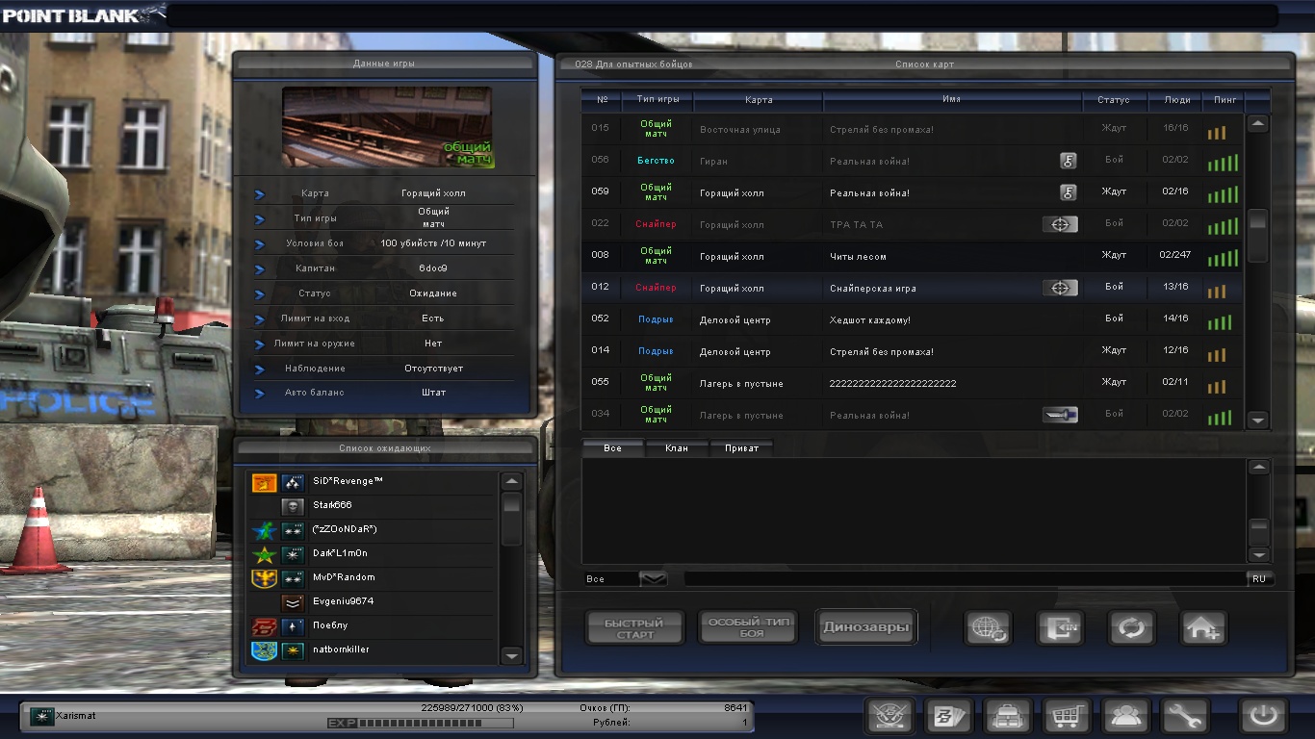Image resolution: width=1315 pixels, height=739 pixels.
Task: Click the room list scrollbar thumb
Action: pyautogui.click(x=1257, y=234)
